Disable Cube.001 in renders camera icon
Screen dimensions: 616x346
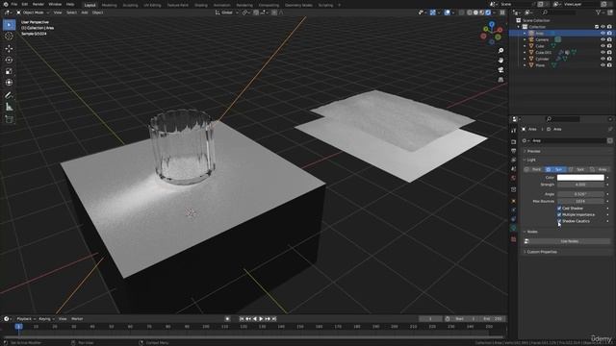609,52
